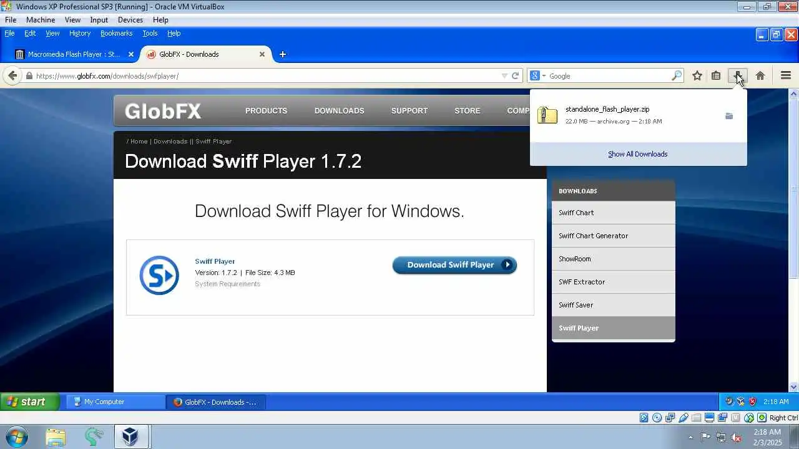Open Firefox History menu
The image size is (799, 449).
click(x=80, y=33)
